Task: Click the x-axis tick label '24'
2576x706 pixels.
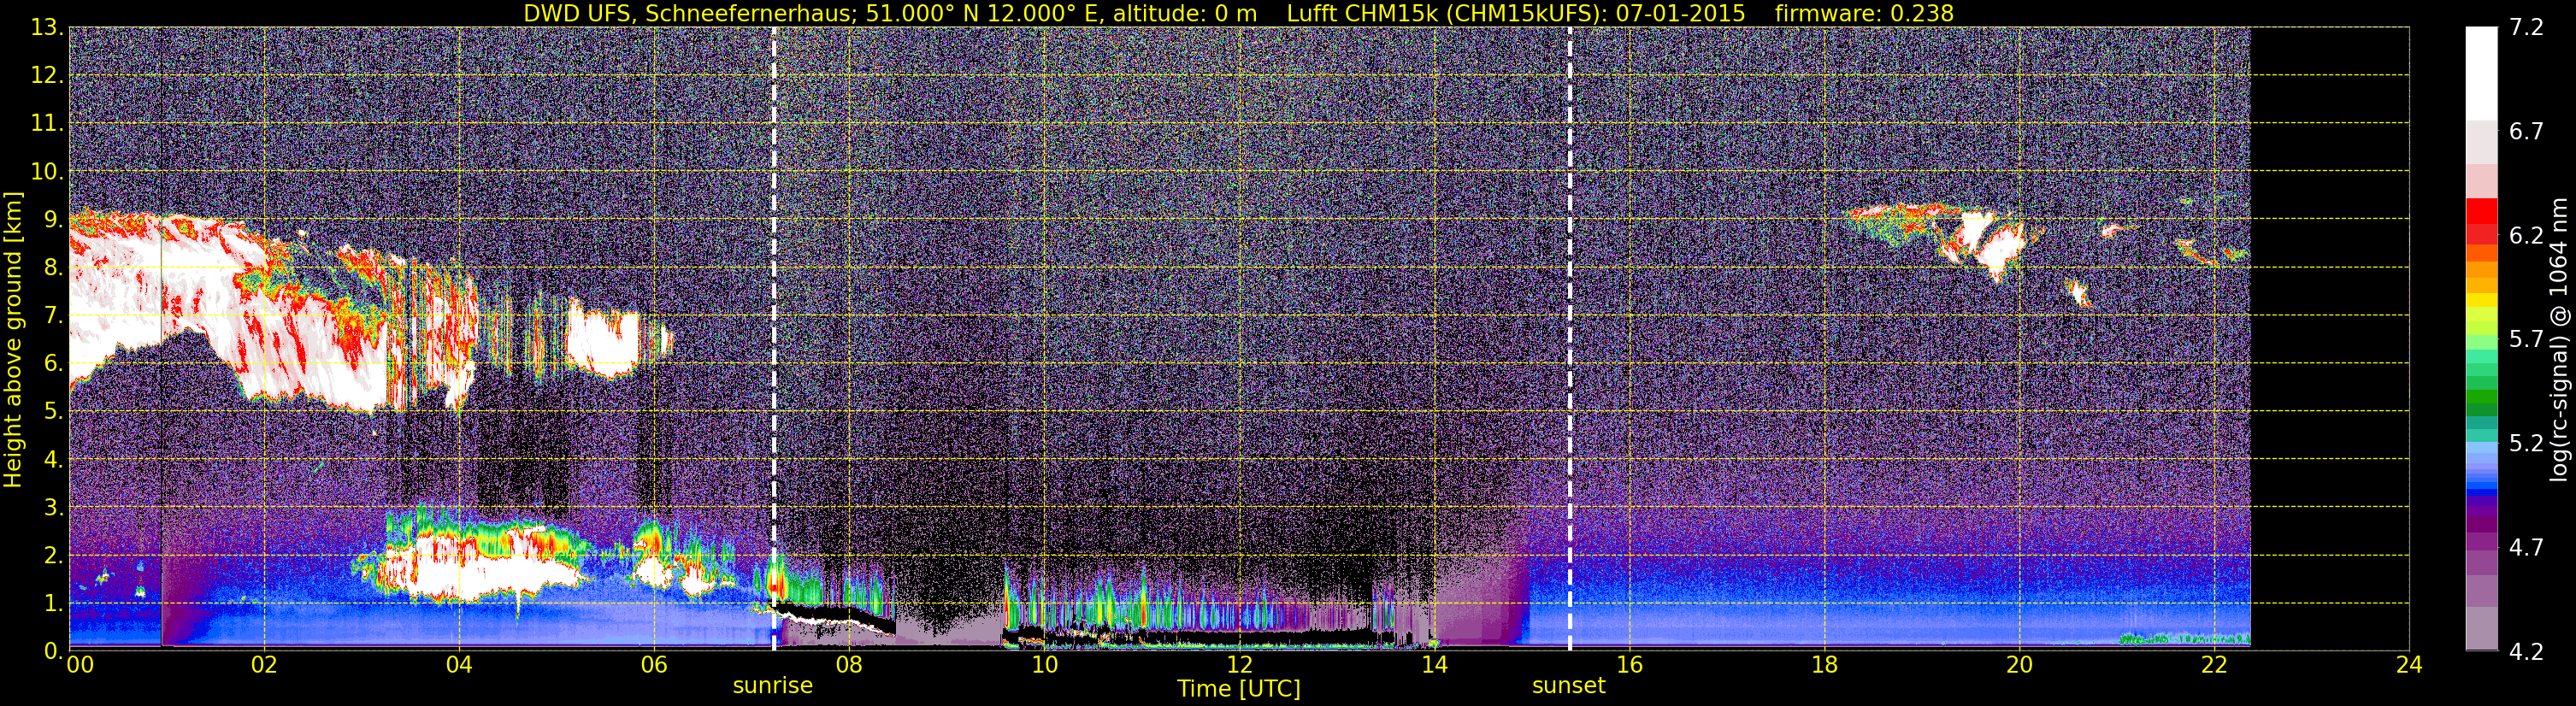Action: coord(2409,665)
